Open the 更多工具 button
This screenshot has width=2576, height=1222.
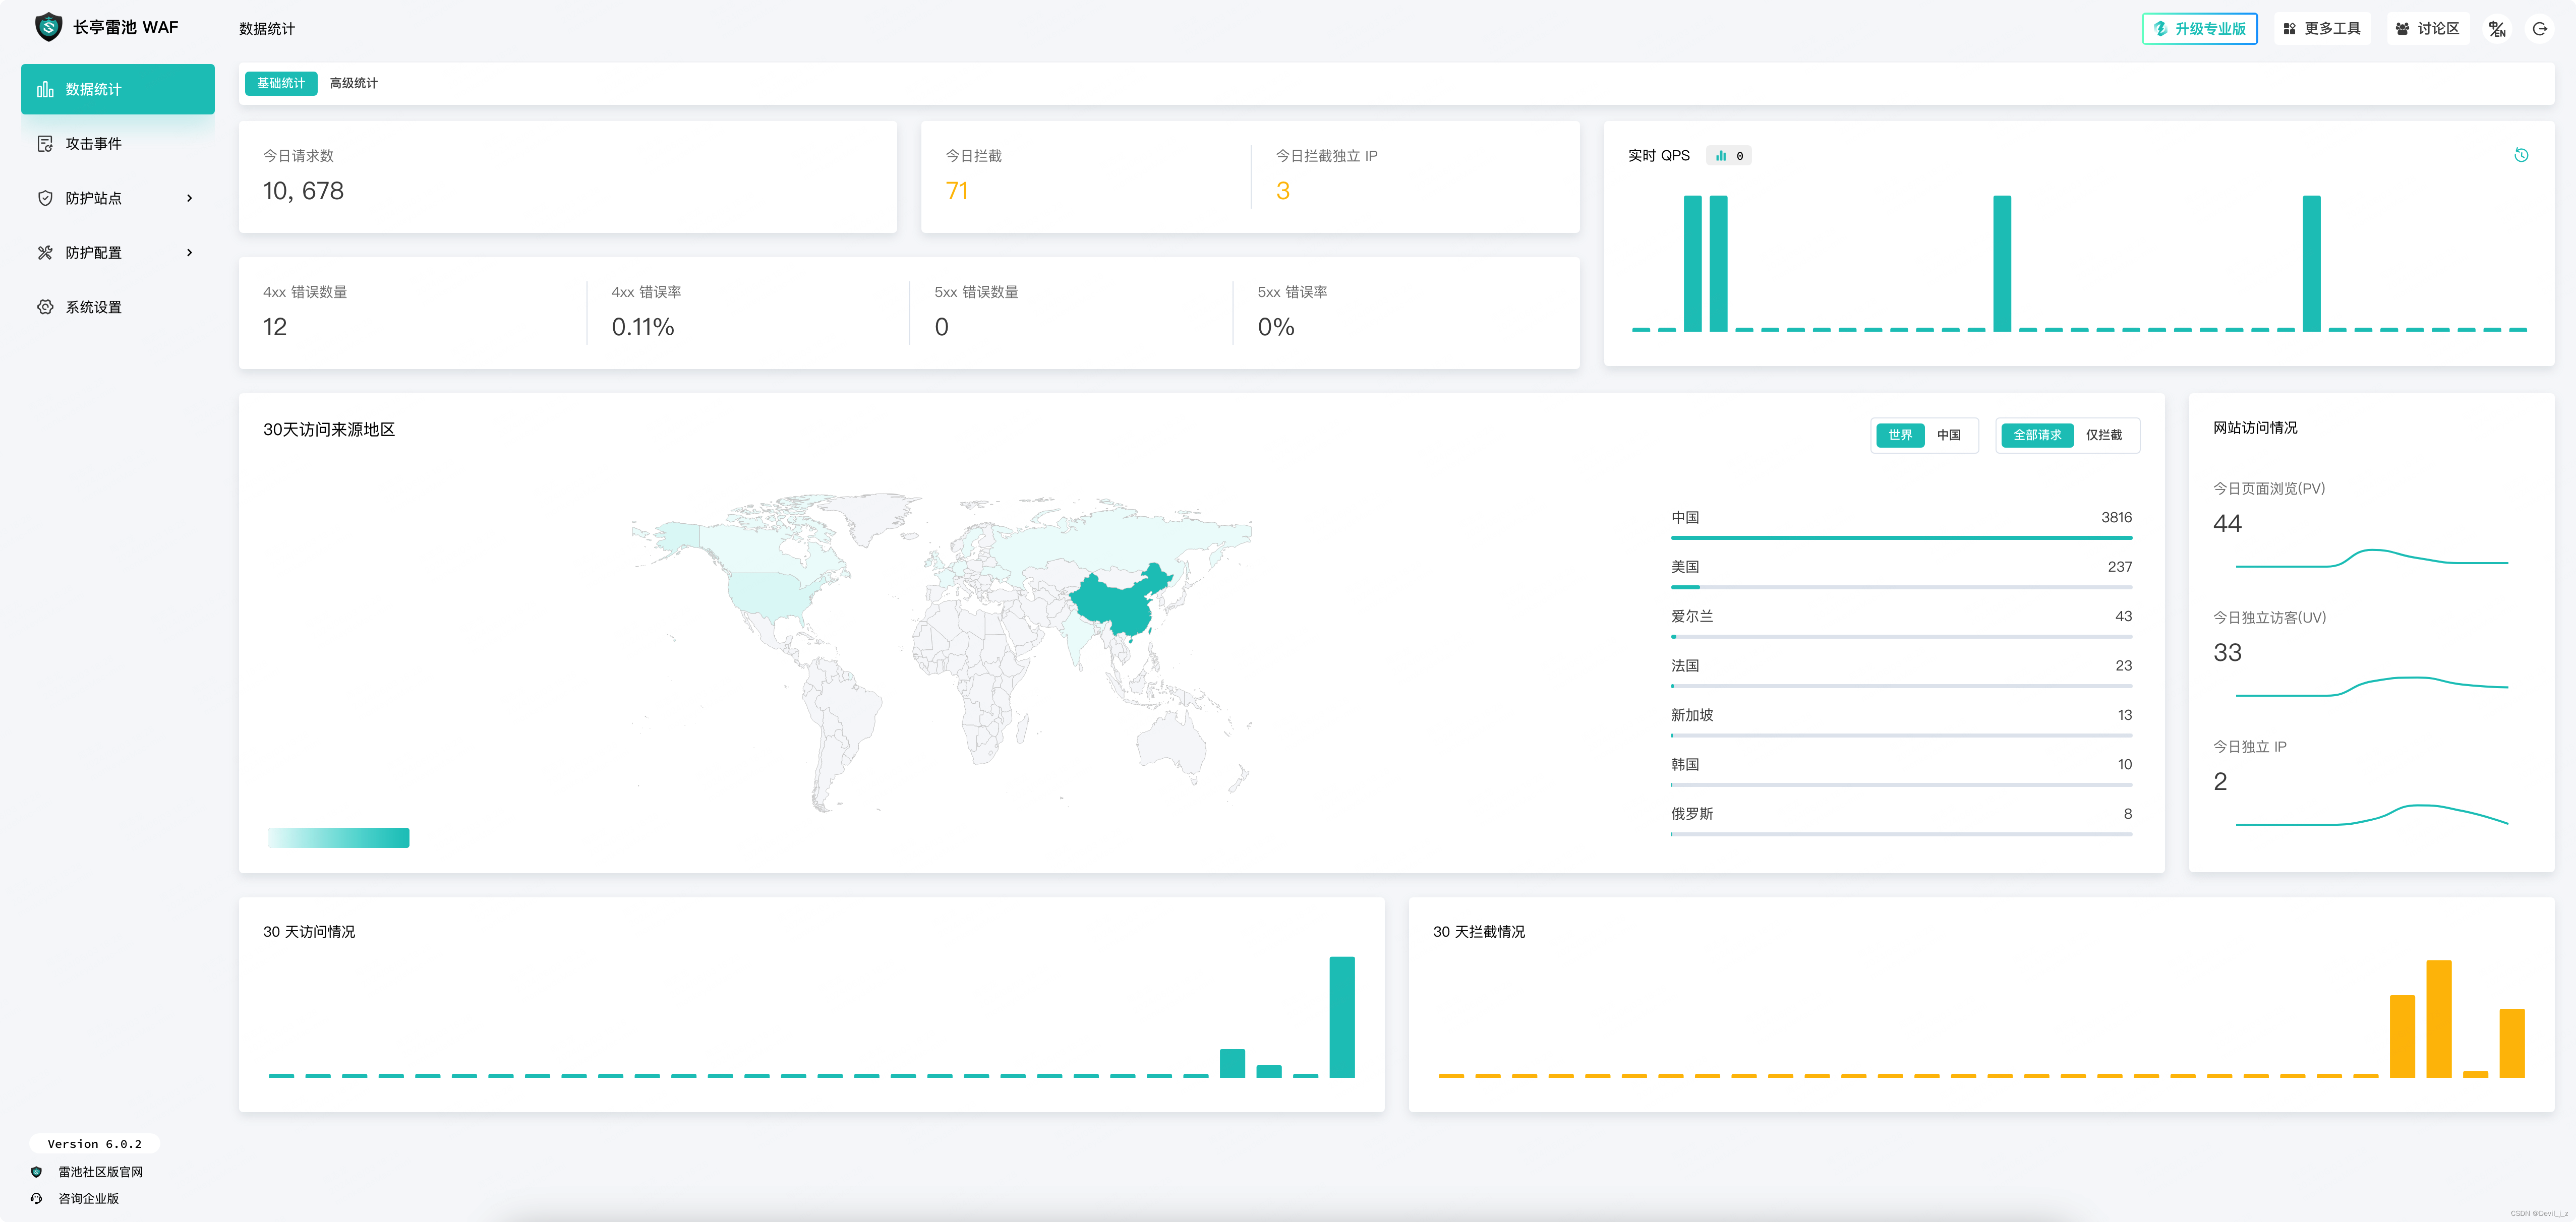[2322, 29]
